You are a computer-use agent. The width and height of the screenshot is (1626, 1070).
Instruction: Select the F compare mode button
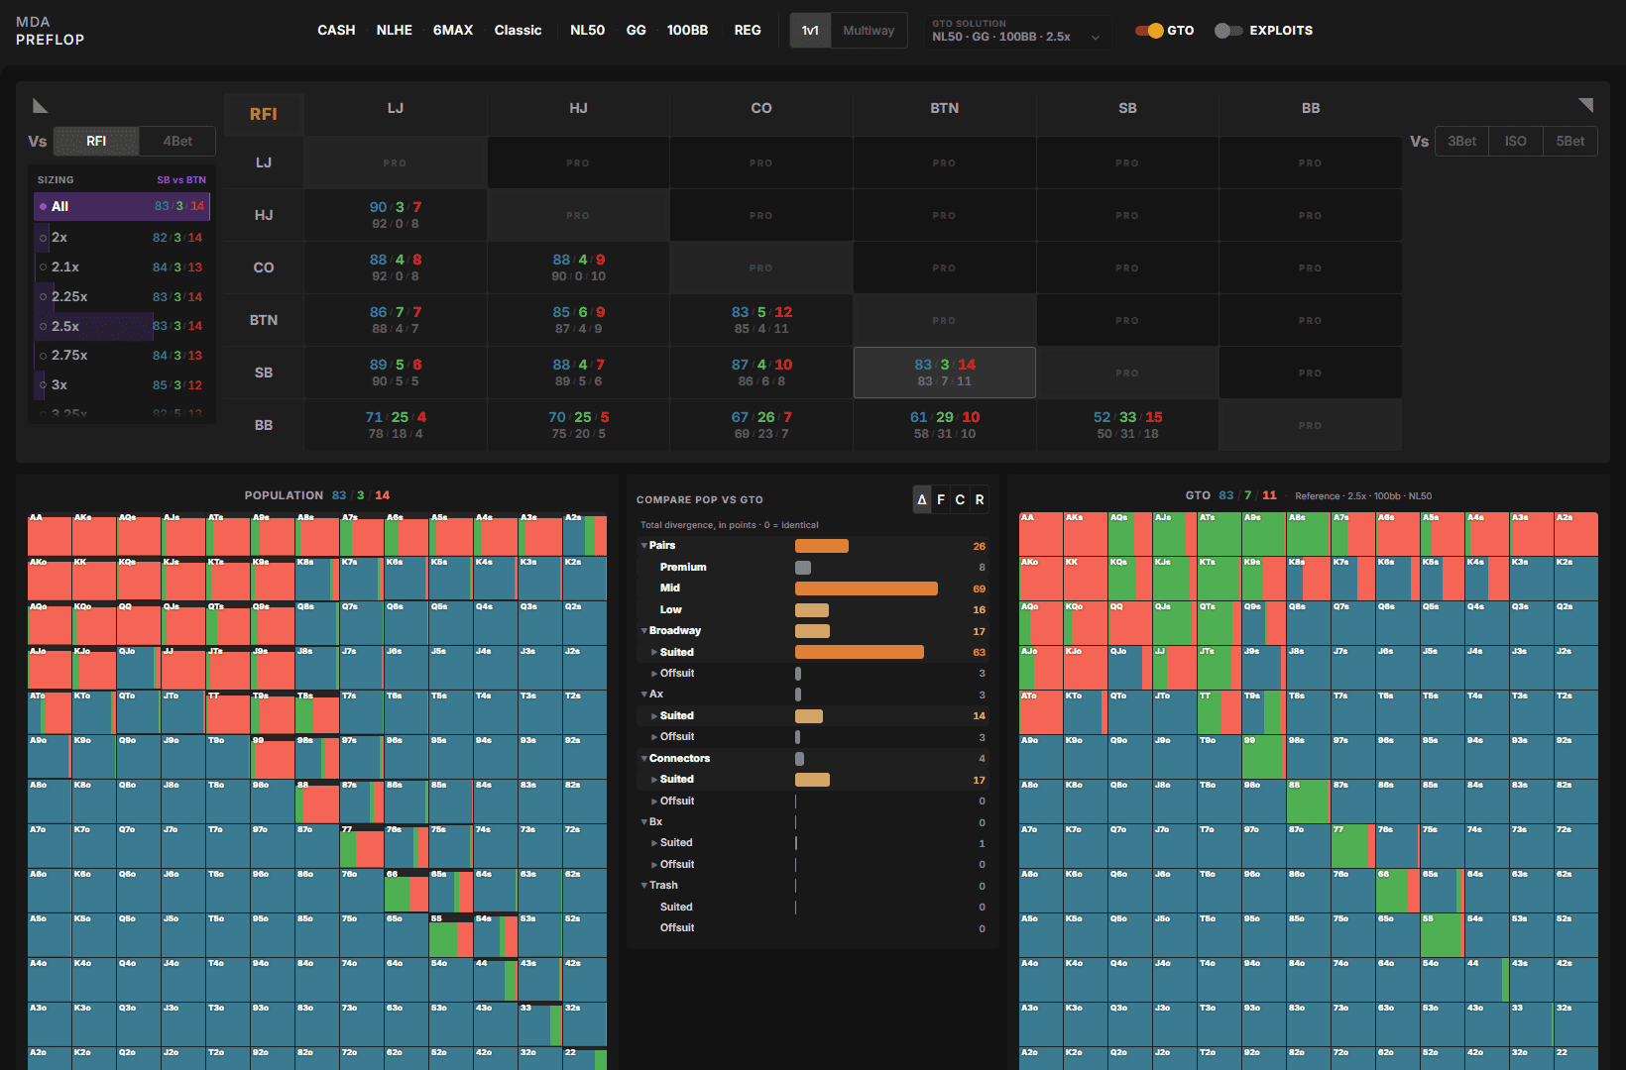[x=941, y=499]
